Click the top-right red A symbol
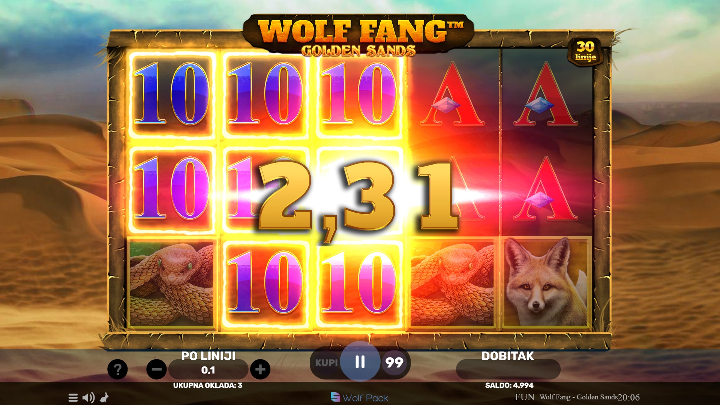The height and width of the screenshot is (405, 720). coord(546,94)
